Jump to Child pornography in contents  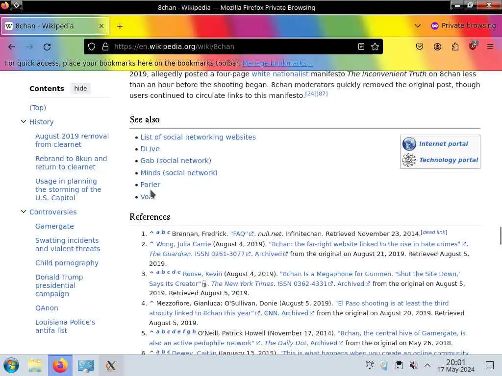coord(67,263)
